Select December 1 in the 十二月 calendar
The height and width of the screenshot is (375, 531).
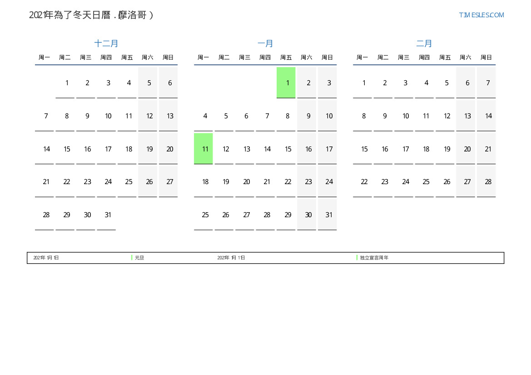click(67, 83)
